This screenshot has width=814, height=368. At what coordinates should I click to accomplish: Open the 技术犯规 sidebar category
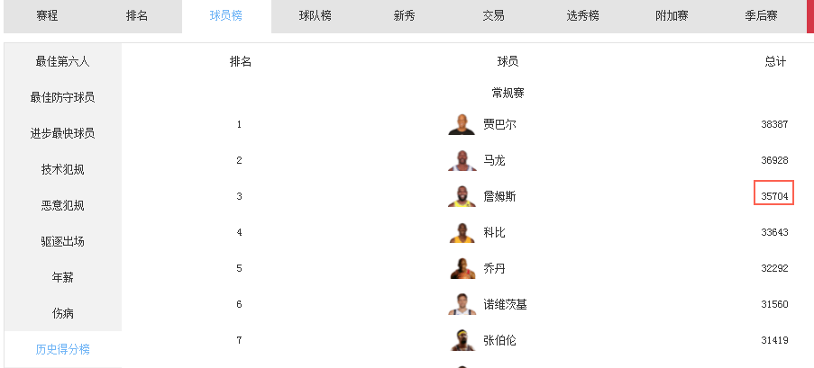(x=62, y=169)
